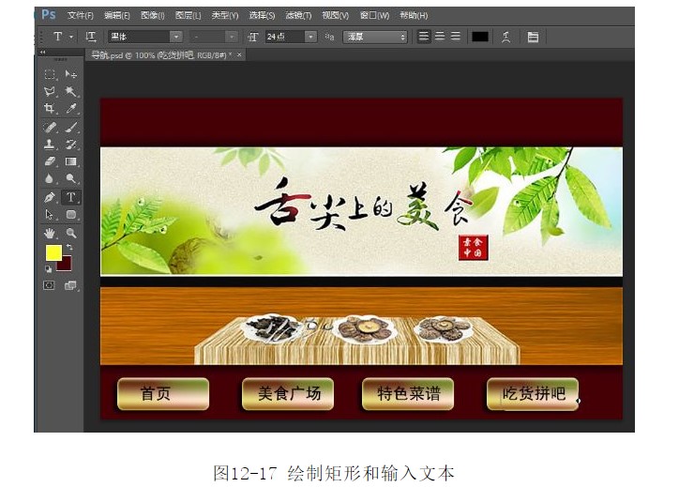Activate the Clone Stamp tool
The width and height of the screenshot is (694, 487).
[50, 145]
